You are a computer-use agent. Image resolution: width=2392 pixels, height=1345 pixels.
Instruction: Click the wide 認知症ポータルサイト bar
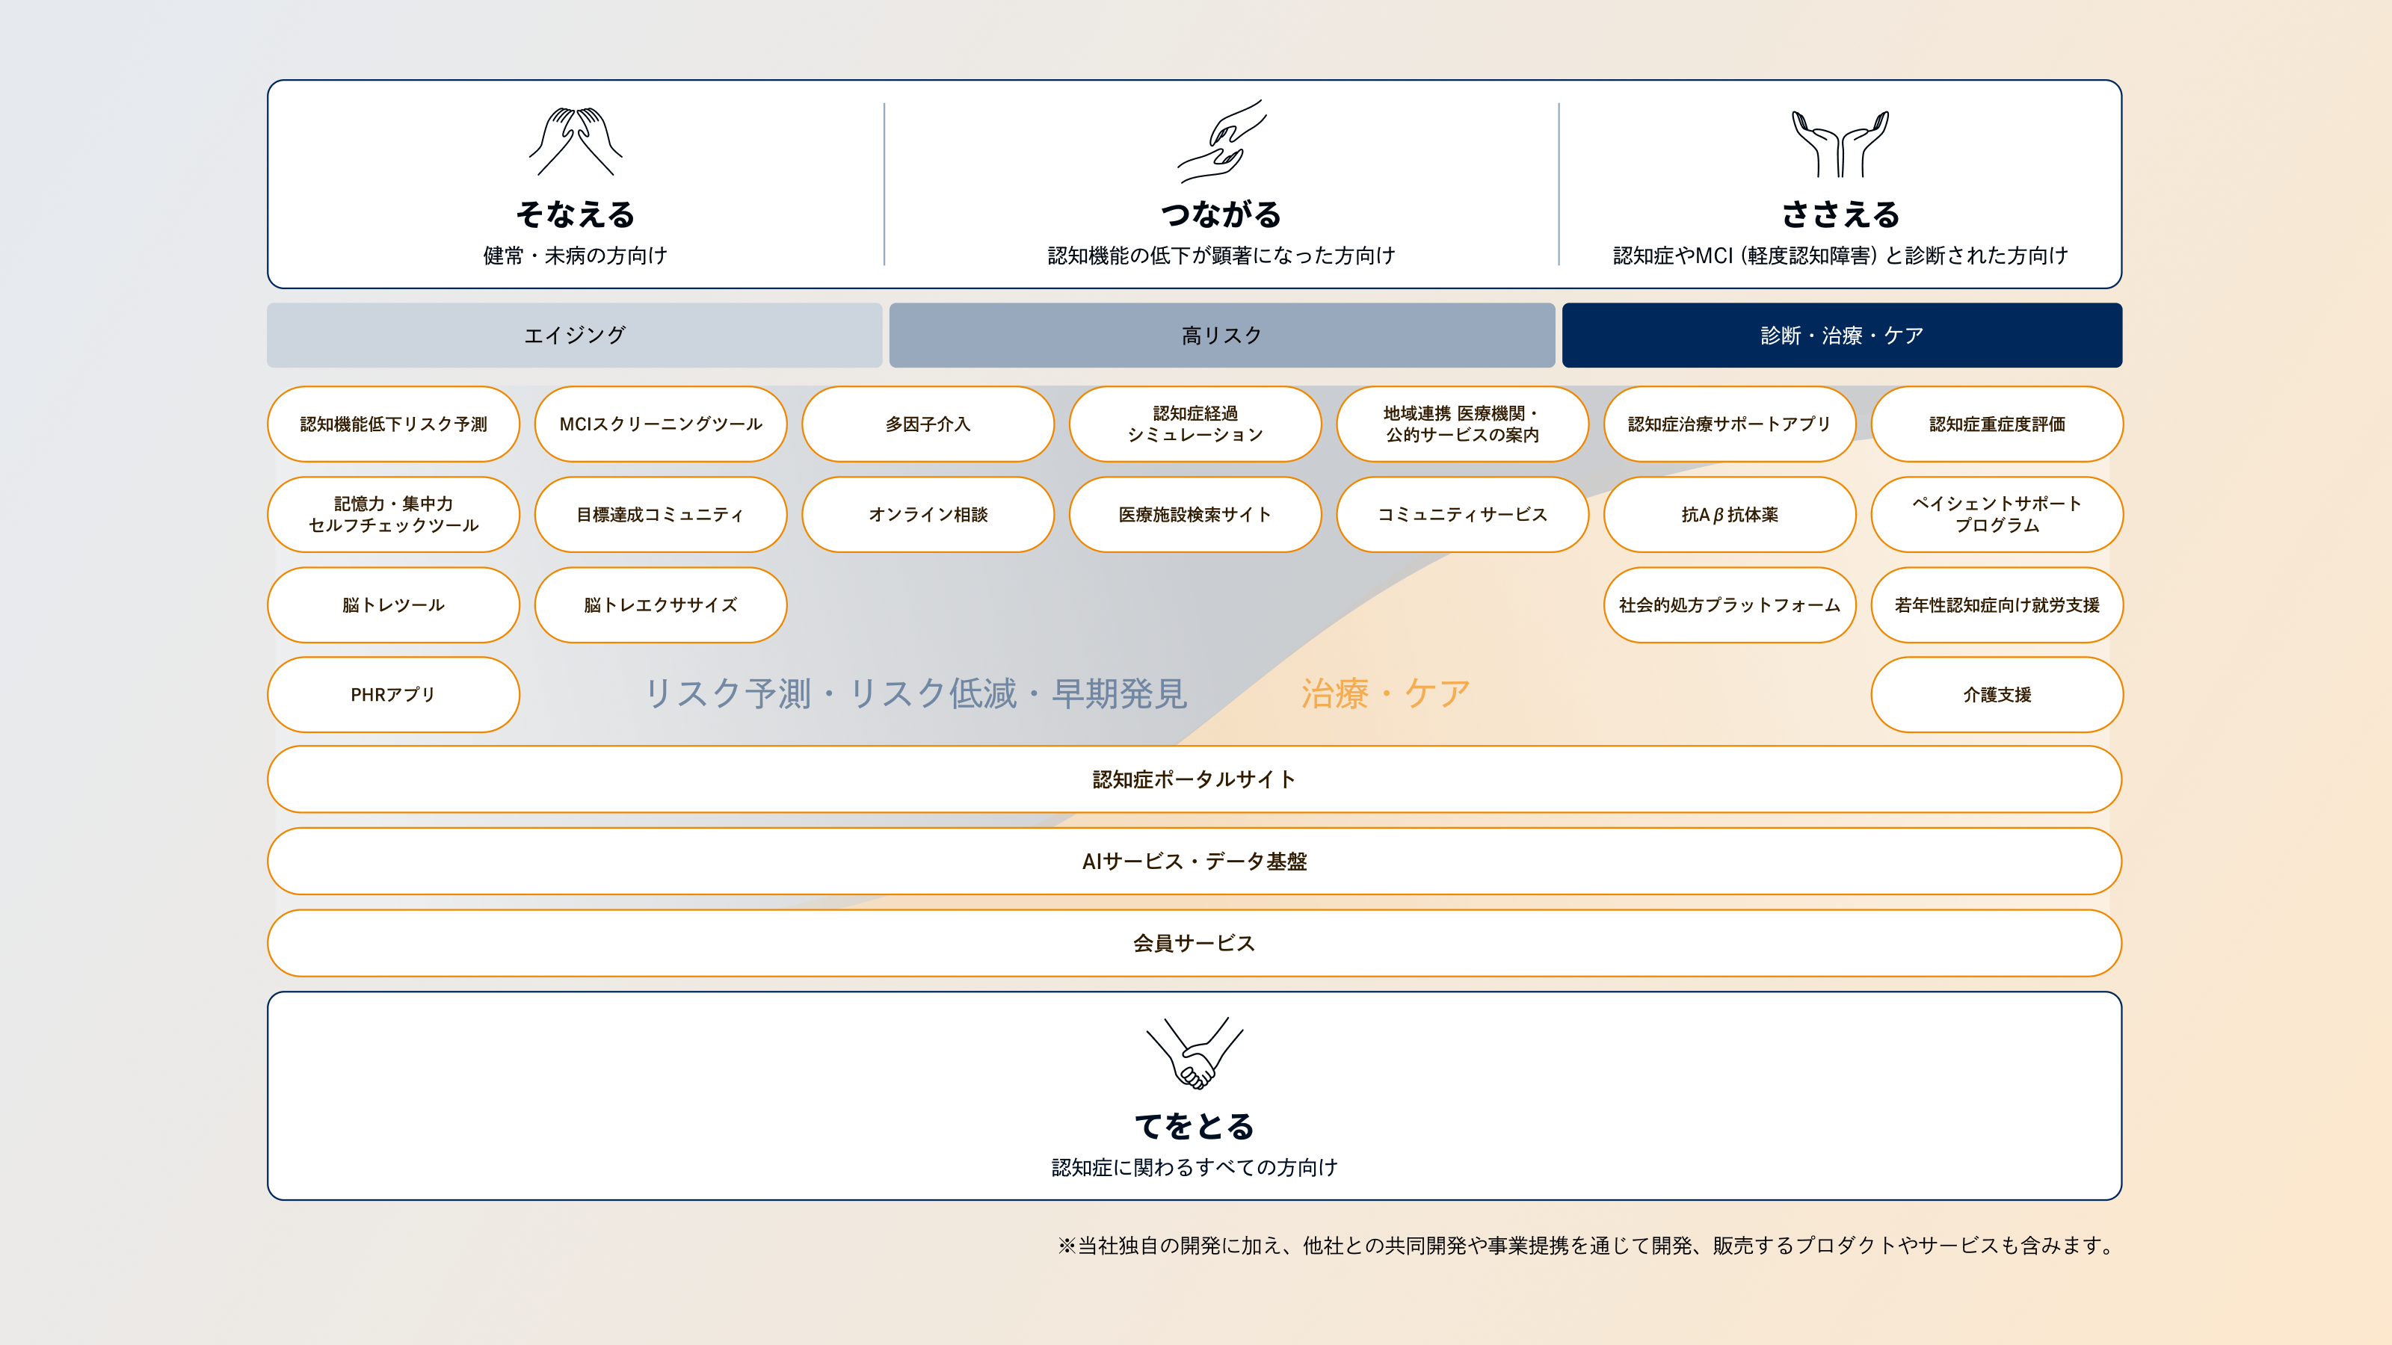tap(1195, 779)
